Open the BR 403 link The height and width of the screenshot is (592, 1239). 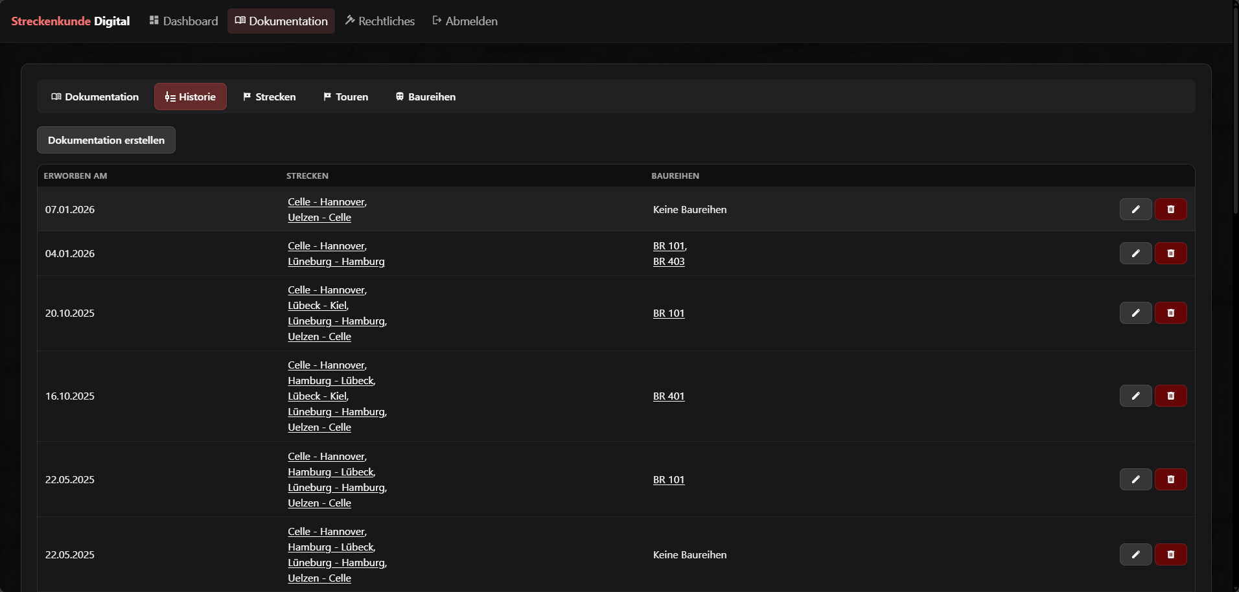click(x=669, y=262)
